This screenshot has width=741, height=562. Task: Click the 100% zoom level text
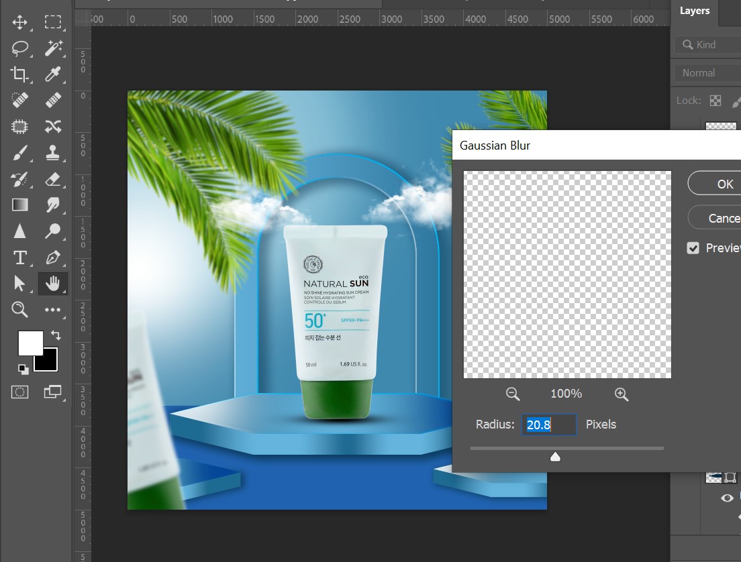pos(566,394)
